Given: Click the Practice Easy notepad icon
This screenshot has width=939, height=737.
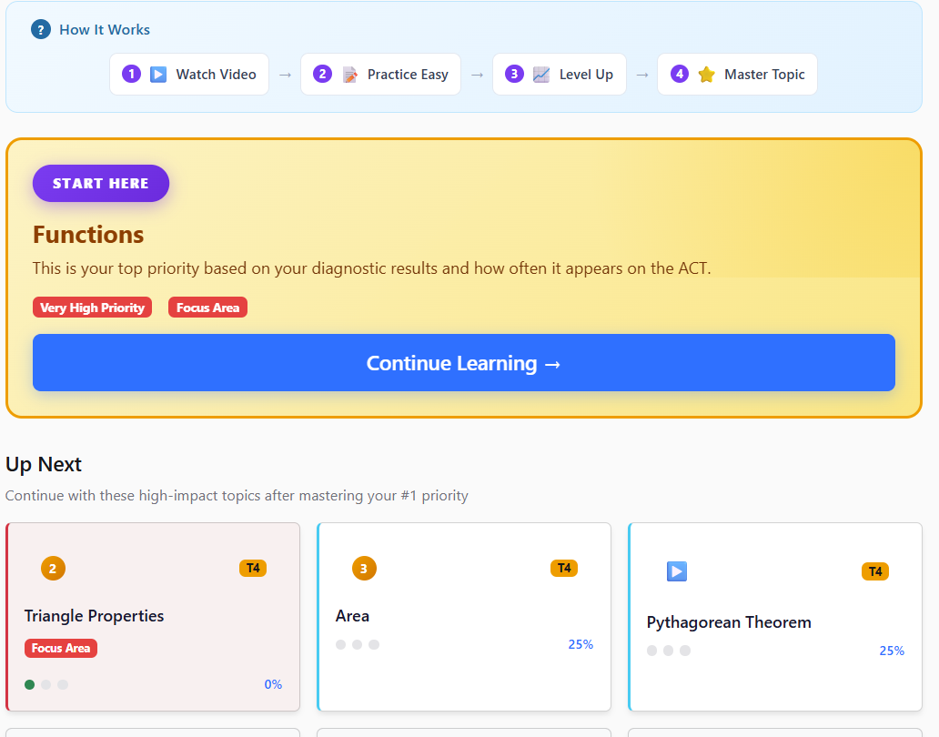Looking at the screenshot, I should [x=349, y=75].
